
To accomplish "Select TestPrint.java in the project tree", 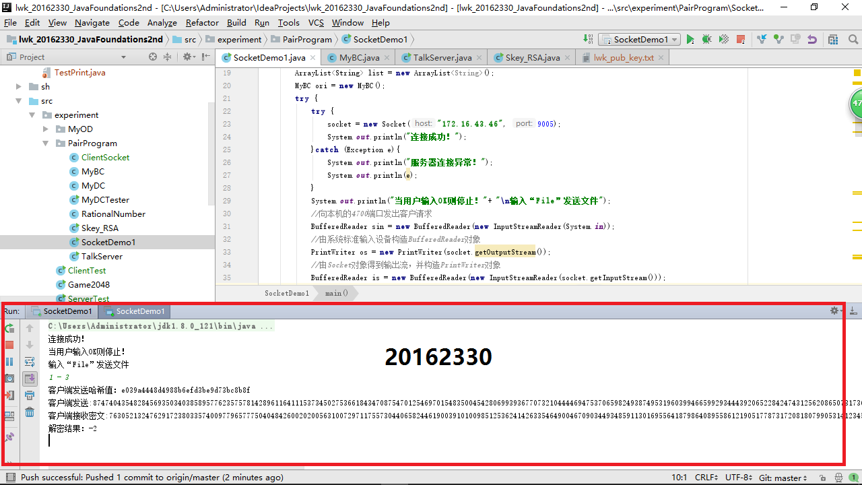I will tap(79, 73).
